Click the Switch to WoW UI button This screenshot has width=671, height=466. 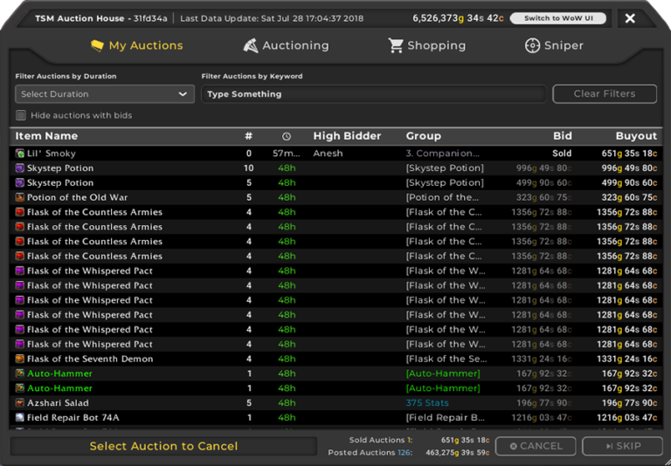[x=558, y=18]
